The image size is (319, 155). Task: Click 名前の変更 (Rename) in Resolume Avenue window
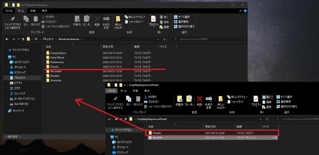(x=106, y=23)
